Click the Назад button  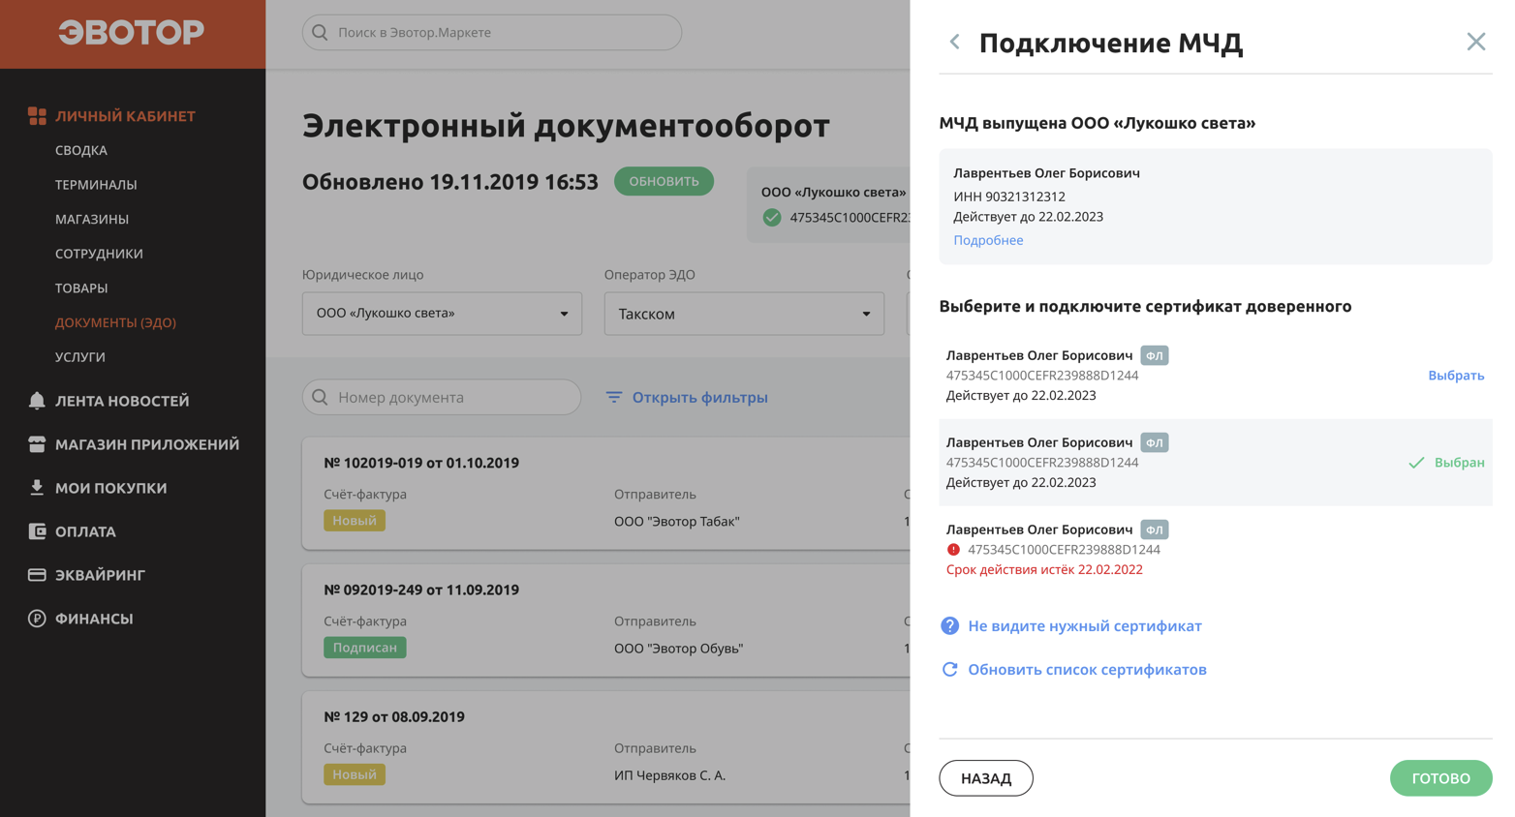pyautogui.click(x=986, y=778)
